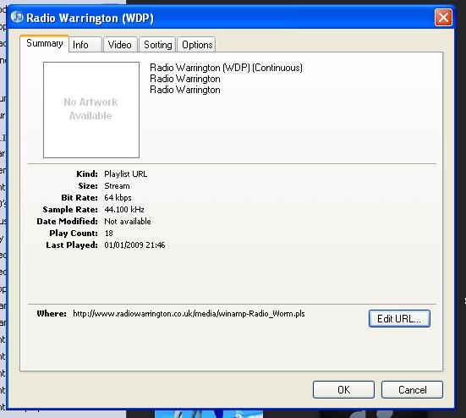Image resolution: width=466 pixels, height=418 pixels.
Task: Click the 'Last Played:' label
Action: coord(72,245)
